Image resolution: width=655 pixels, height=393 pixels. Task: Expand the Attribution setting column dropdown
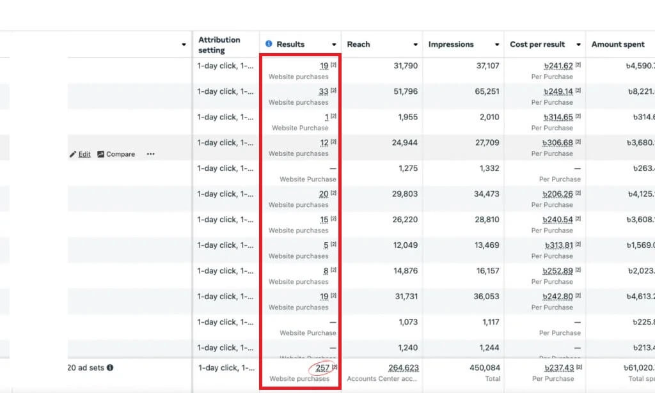coord(184,45)
